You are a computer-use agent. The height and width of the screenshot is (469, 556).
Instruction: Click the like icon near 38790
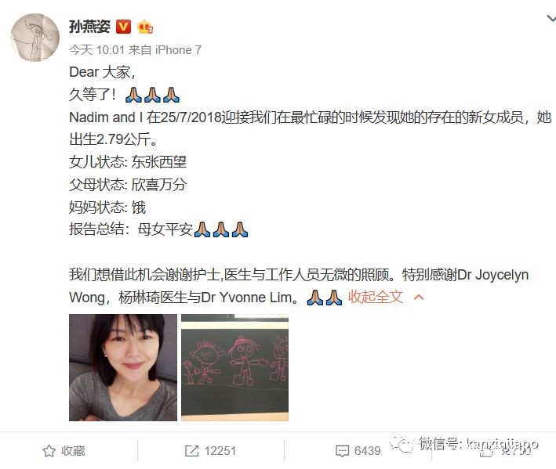[x=485, y=452]
